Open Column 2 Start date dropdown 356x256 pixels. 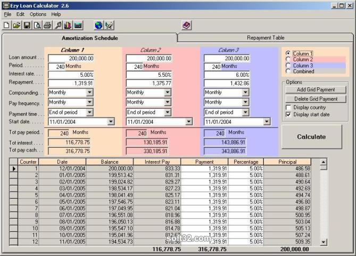(189, 122)
